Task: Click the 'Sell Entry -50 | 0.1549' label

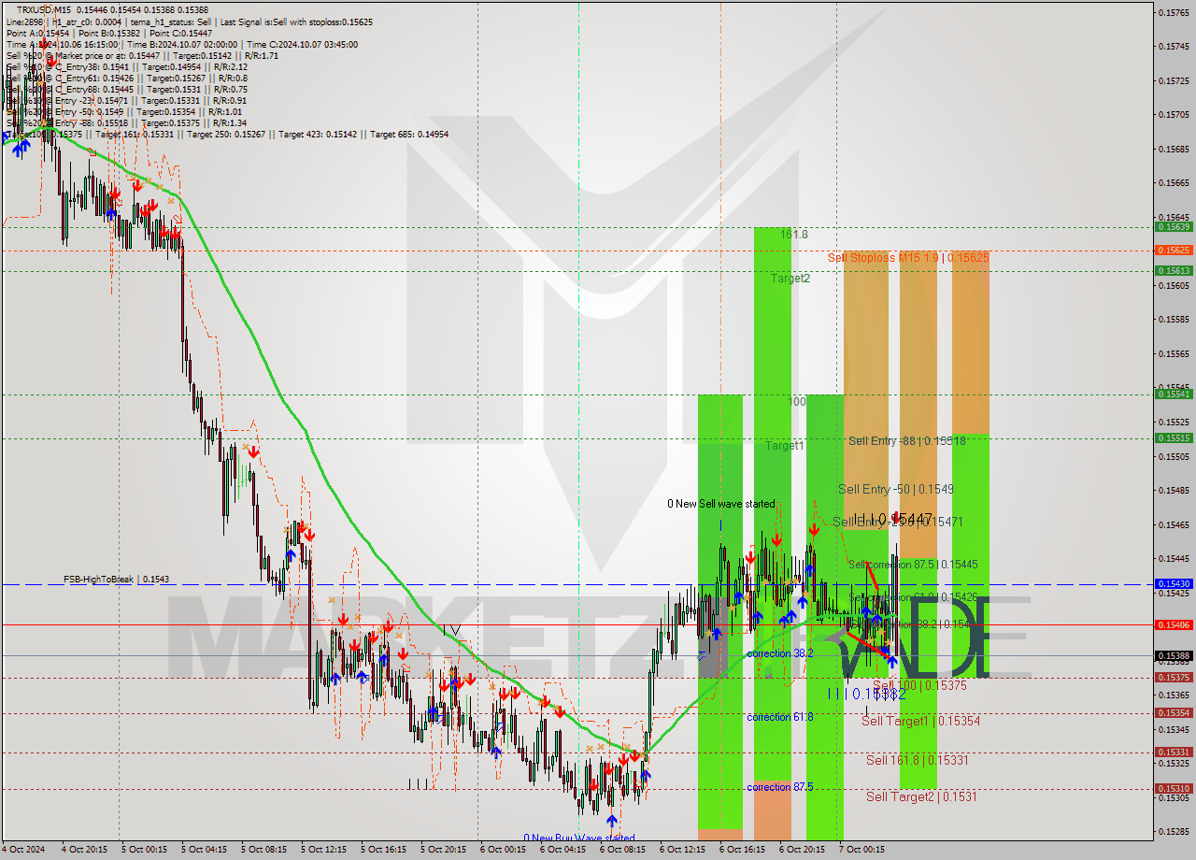Action: tap(895, 489)
